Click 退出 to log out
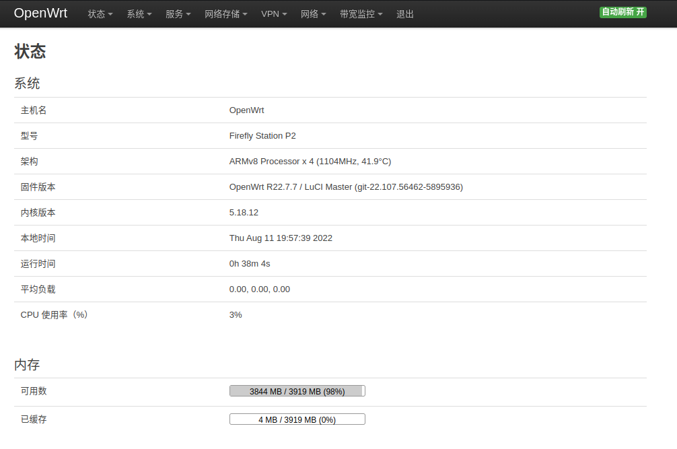Image resolution: width=677 pixels, height=449 pixels. point(405,14)
